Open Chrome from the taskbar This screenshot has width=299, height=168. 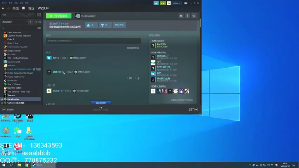coord(27,165)
